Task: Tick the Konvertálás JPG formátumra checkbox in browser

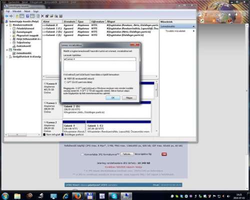Action: pos(82,154)
